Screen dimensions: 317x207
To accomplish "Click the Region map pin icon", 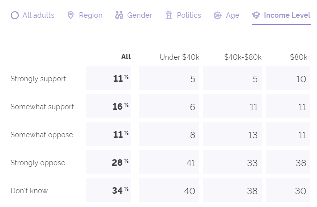I will coord(71,15).
